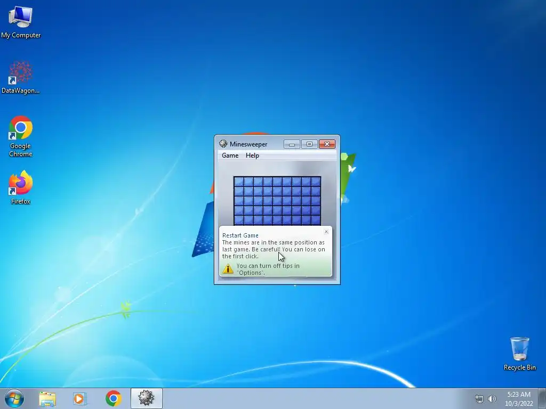The height and width of the screenshot is (409, 546).
Task: Open Windows Explorer from the taskbar
Action: pos(47,398)
